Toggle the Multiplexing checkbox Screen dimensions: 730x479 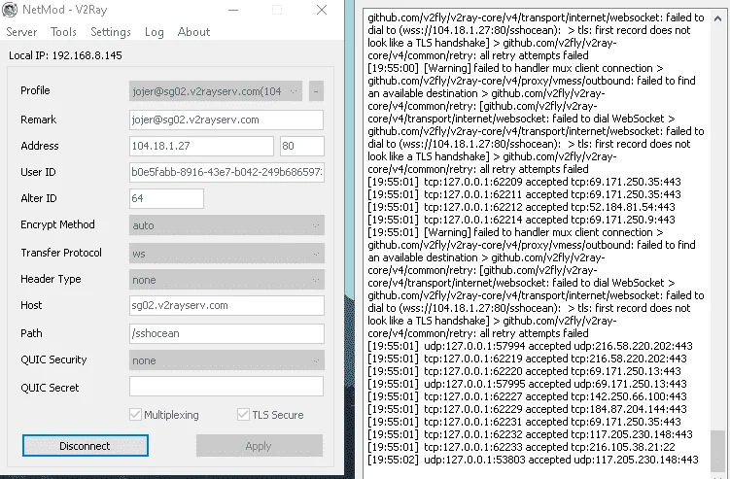(x=135, y=414)
